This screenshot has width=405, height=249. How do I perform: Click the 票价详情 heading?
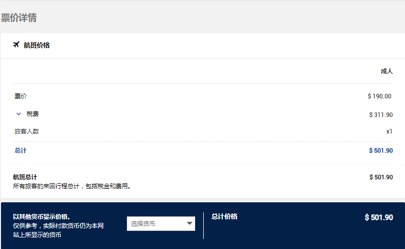click(19, 18)
